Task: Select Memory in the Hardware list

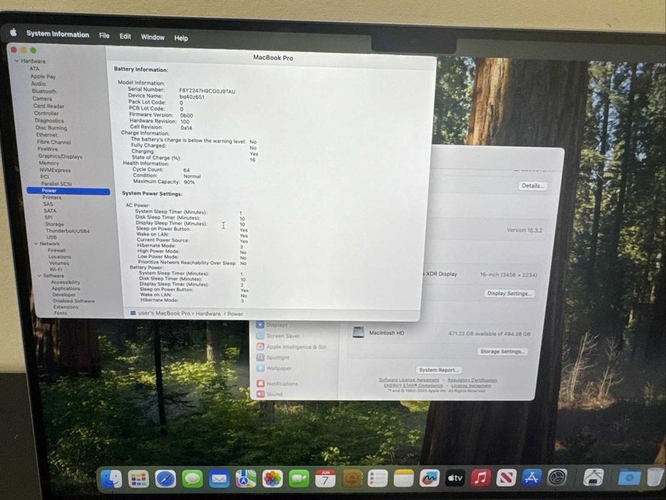Action: coord(49,164)
